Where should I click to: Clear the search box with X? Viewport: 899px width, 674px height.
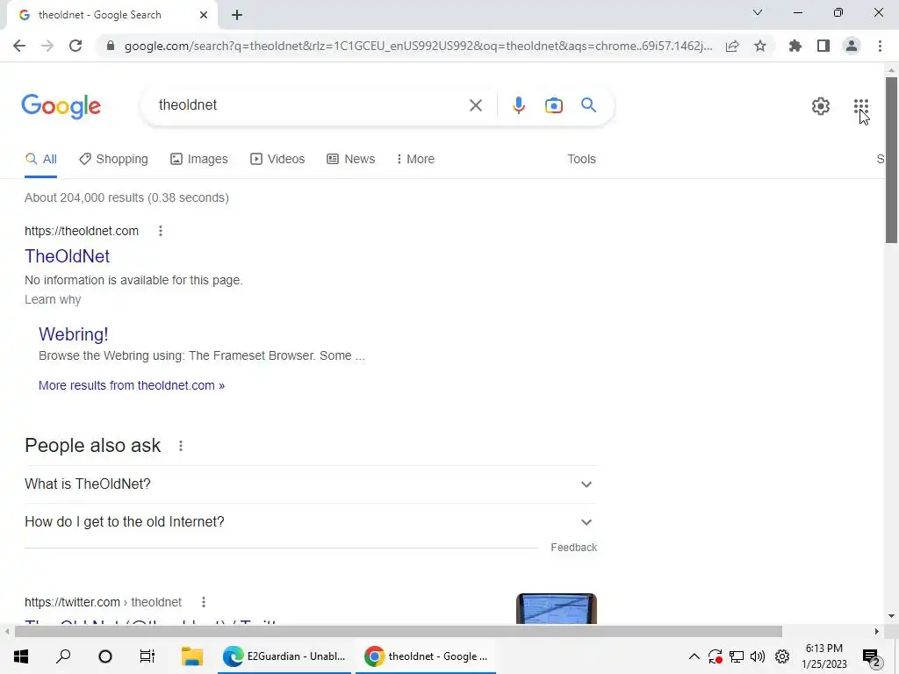click(475, 105)
